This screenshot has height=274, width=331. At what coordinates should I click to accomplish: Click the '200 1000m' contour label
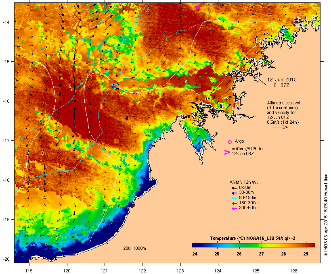[134, 248]
